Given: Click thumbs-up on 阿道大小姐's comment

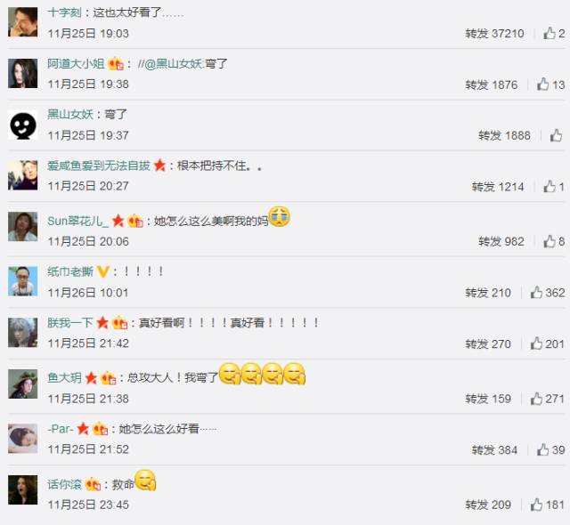Looking at the screenshot, I should (542, 85).
